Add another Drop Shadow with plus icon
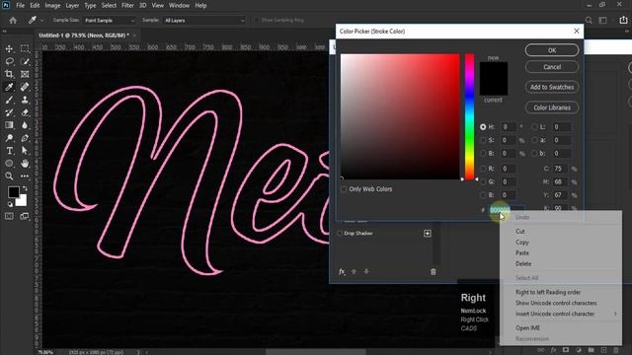The width and height of the screenshot is (632, 355). click(428, 234)
